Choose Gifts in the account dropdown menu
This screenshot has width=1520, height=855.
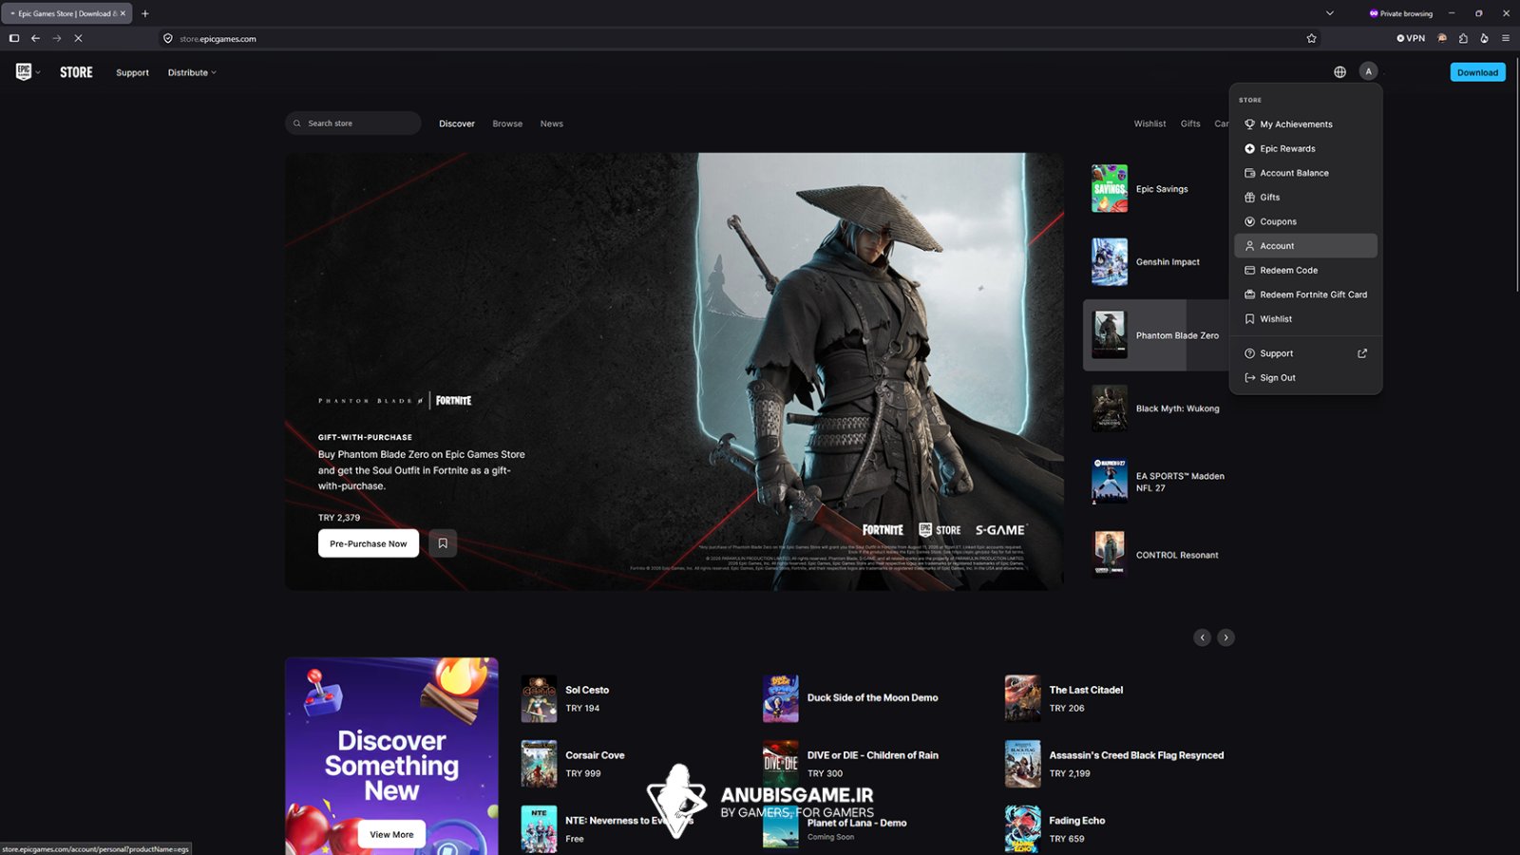pos(1305,198)
